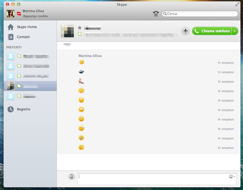Click In sospeso status of last message
Viewport: 243px width, 190px height.
coord(226,148)
